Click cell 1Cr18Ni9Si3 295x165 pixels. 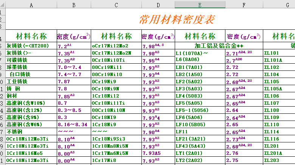click(116, 139)
